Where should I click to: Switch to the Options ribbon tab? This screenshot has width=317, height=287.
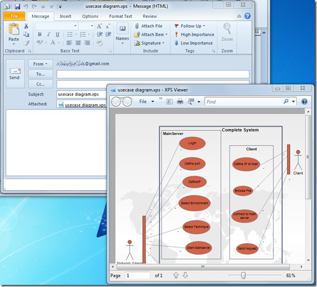coord(90,16)
